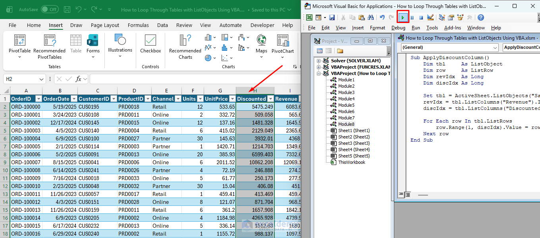Expand the VBAProject (FUNCRES.XLAM) node
Viewport: 540px width, 238px height.
tap(318, 67)
